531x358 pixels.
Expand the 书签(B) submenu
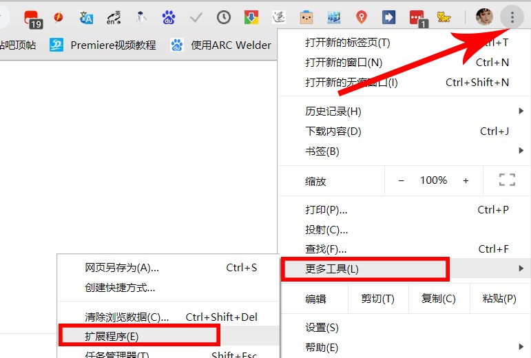tap(404, 151)
